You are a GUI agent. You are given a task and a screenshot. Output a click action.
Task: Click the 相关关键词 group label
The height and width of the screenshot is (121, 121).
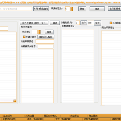(26, 27)
